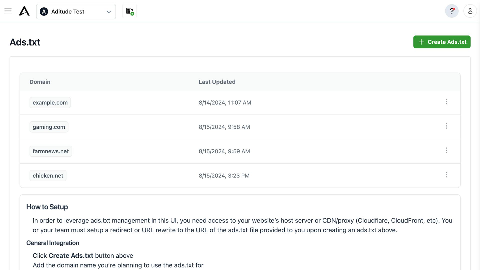This screenshot has width=480, height=270.
Task: Click the Aditude logo
Action: (x=24, y=11)
